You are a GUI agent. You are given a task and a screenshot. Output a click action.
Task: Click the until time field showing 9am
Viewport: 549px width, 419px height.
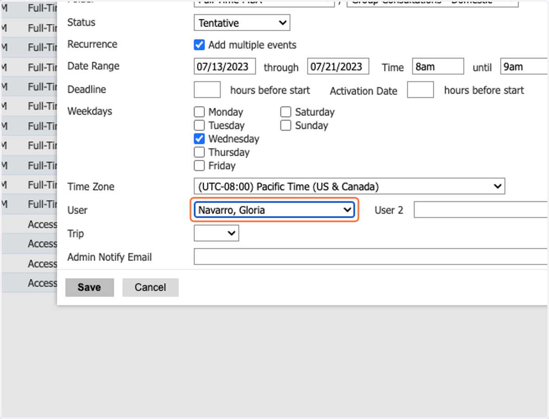pyautogui.click(x=524, y=66)
